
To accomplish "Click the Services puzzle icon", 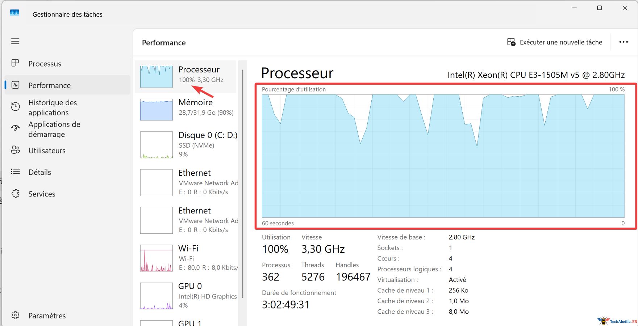I will pyautogui.click(x=15, y=194).
